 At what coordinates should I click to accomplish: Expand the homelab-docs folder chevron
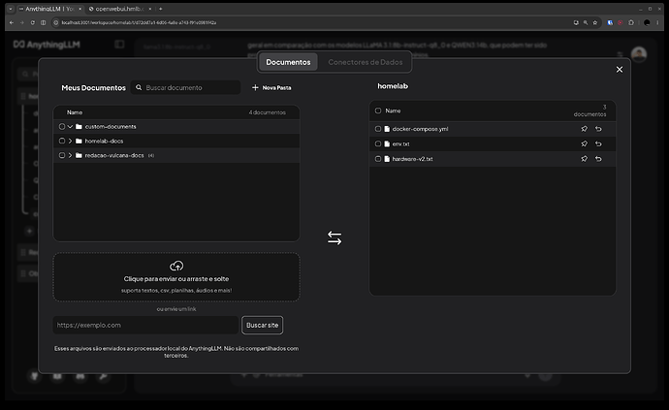(70, 141)
